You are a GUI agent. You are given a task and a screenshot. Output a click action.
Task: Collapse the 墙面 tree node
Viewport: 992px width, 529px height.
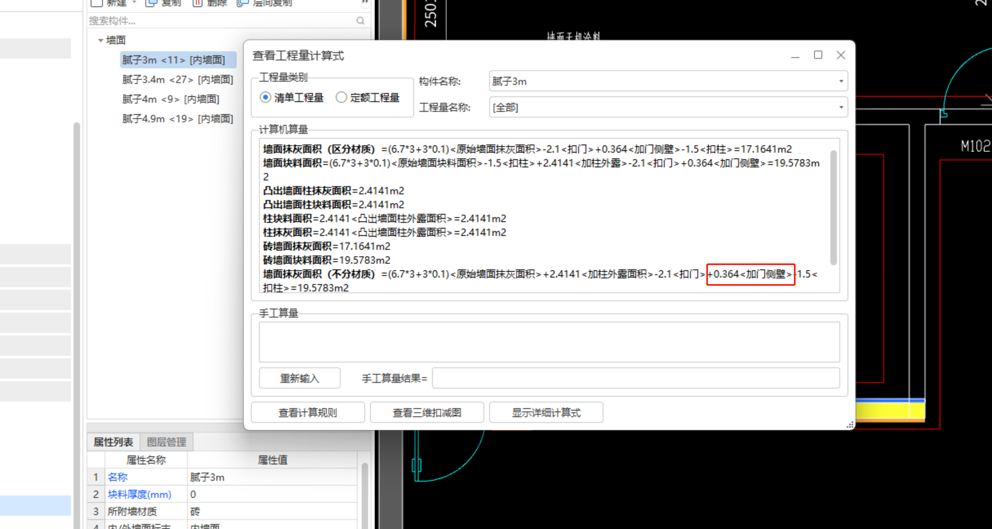pos(101,40)
